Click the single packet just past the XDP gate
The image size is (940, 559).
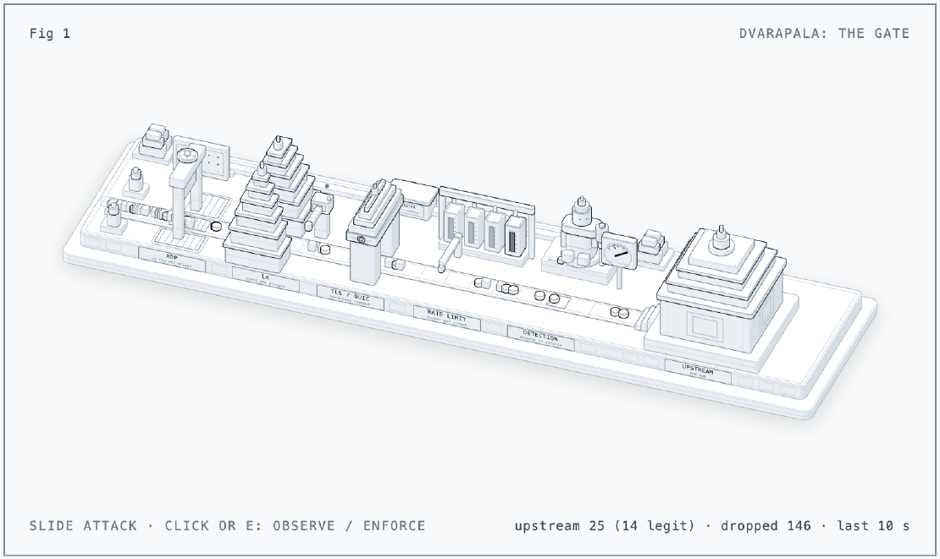click(216, 227)
